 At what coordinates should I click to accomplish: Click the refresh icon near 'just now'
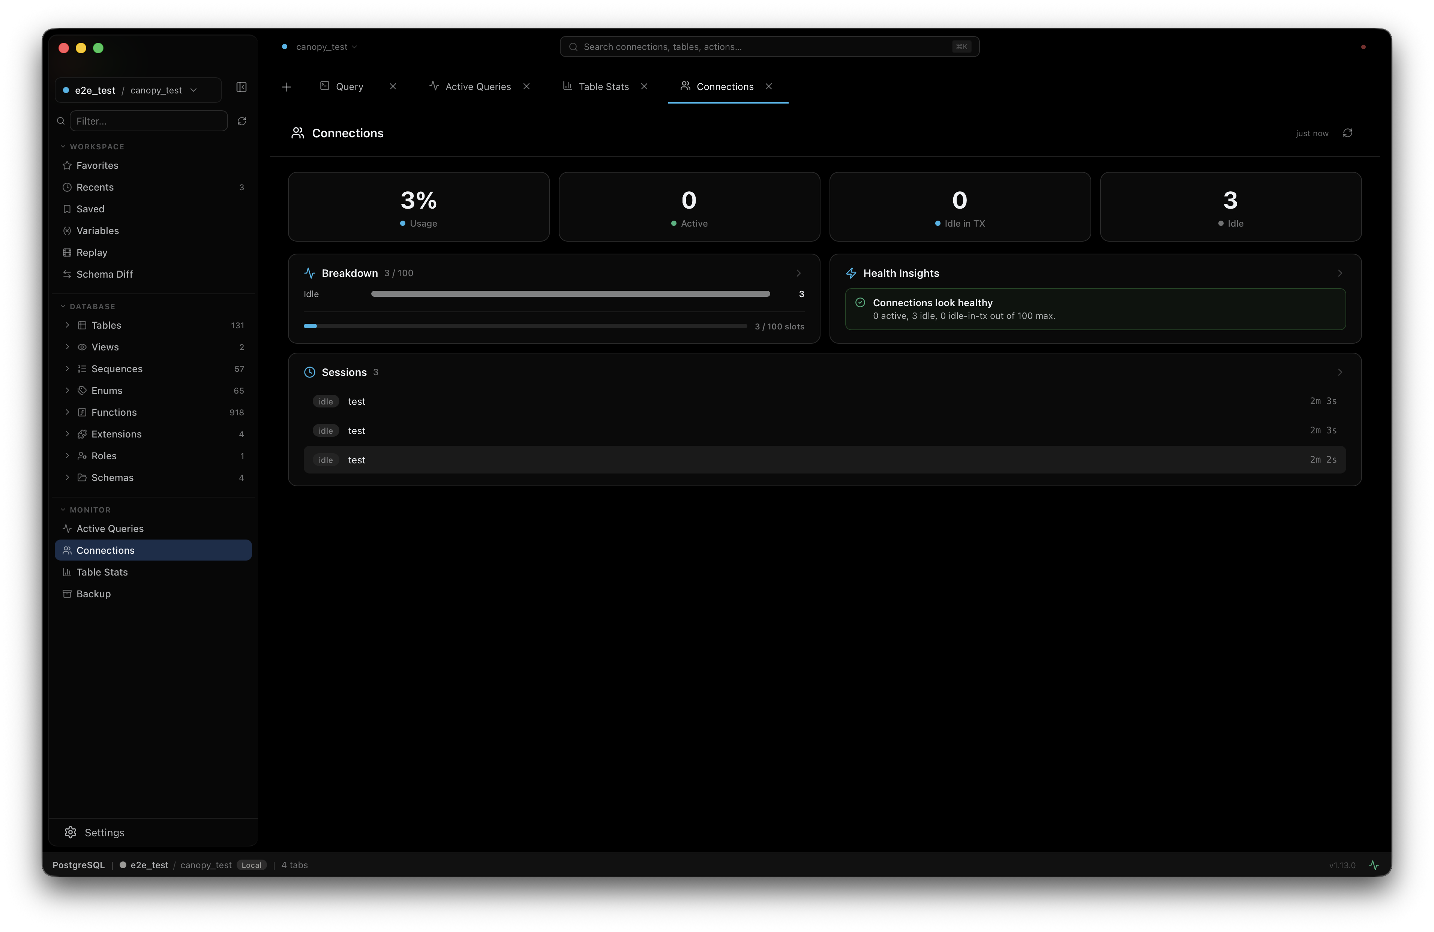(x=1348, y=132)
